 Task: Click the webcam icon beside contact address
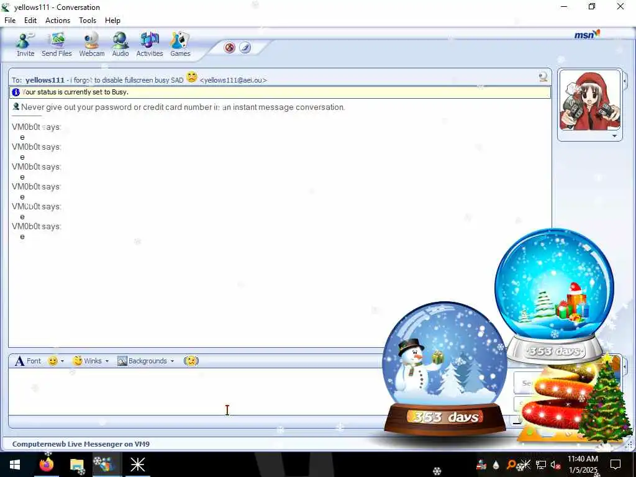(543, 76)
